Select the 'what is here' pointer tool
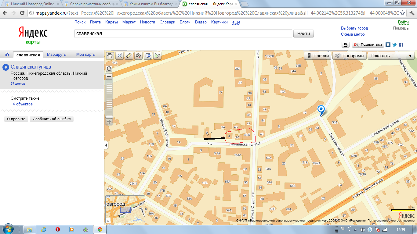The width and height of the screenshot is (417, 234). coord(158,56)
